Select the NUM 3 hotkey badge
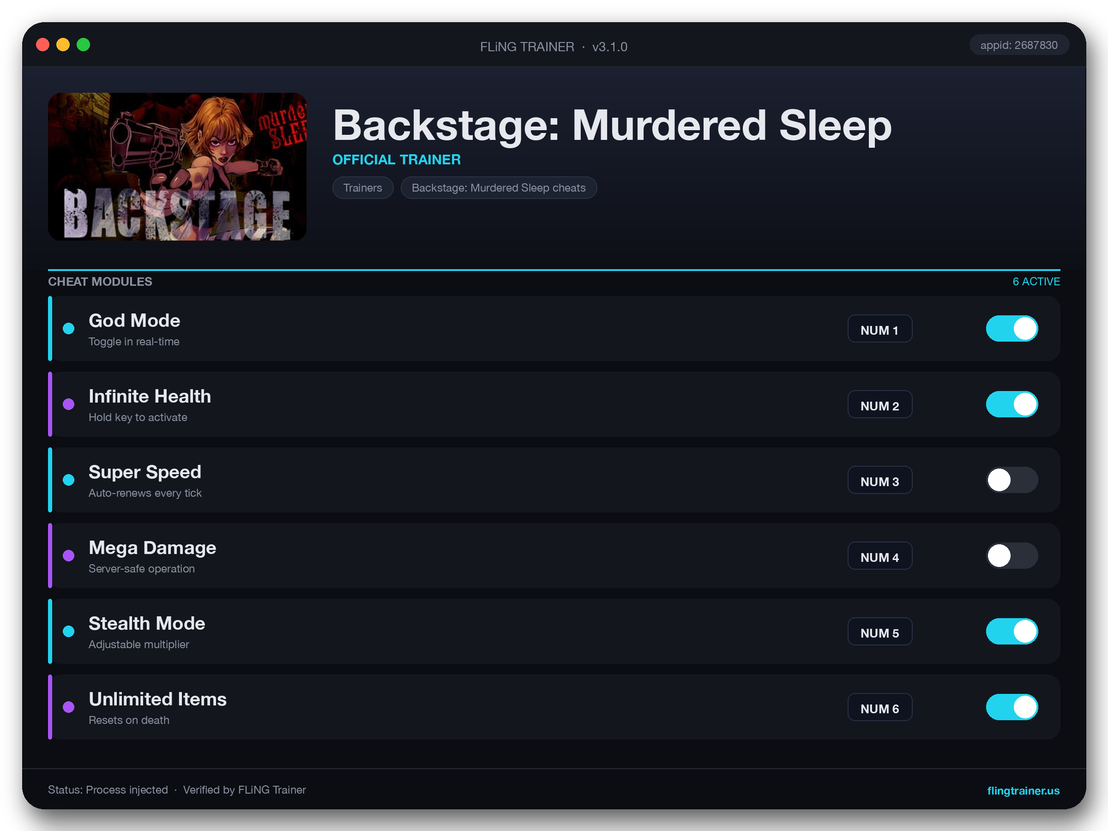1108x831 pixels. pyautogui.click(x=879, y=481)
